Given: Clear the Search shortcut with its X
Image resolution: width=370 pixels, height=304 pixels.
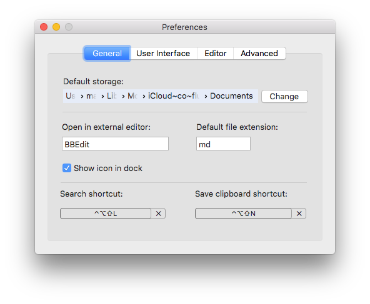Looking at the screenshot, I should [159, 213].
